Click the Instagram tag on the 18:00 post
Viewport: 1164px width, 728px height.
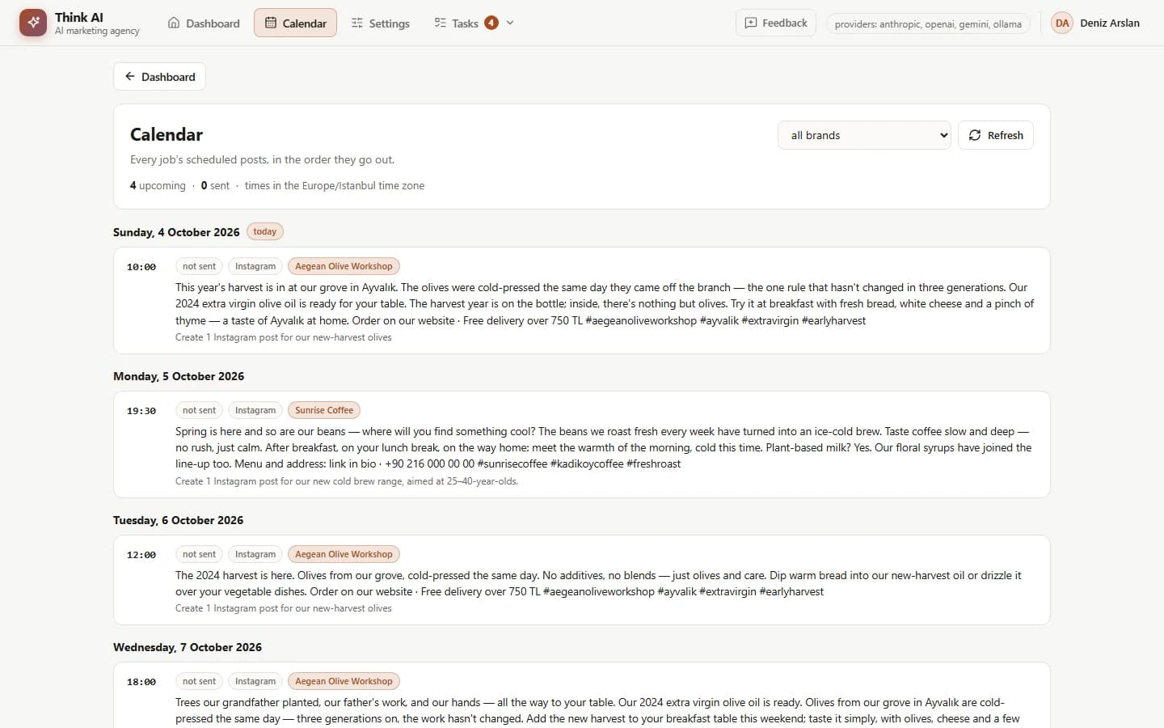click(x=255, y=681)
